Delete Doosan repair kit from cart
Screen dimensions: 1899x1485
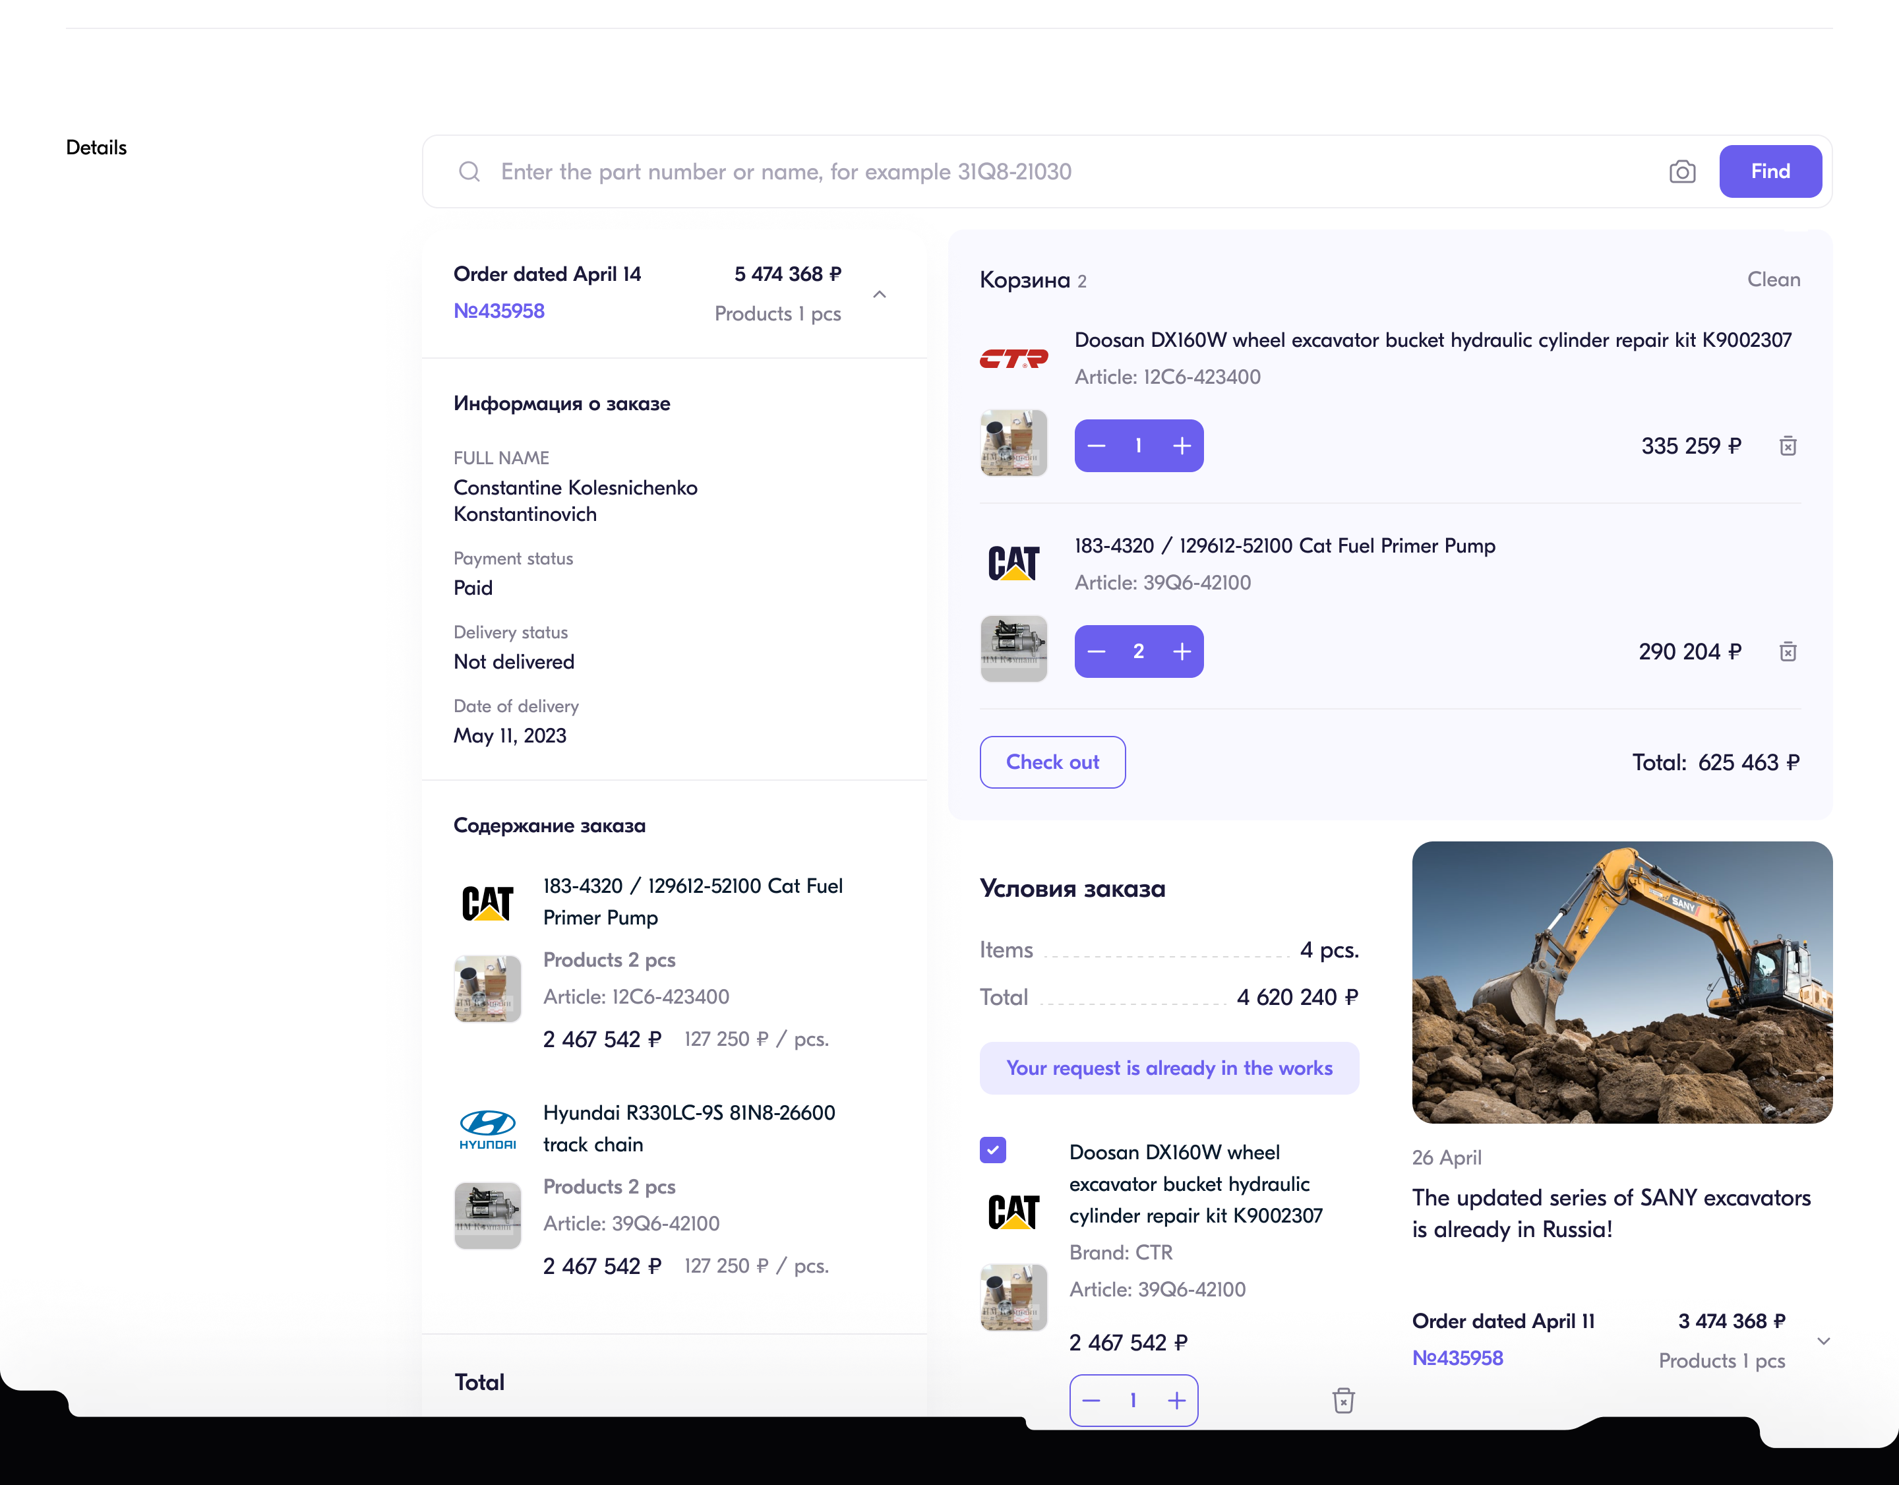pyautogui.click(x=1788, y=446)
